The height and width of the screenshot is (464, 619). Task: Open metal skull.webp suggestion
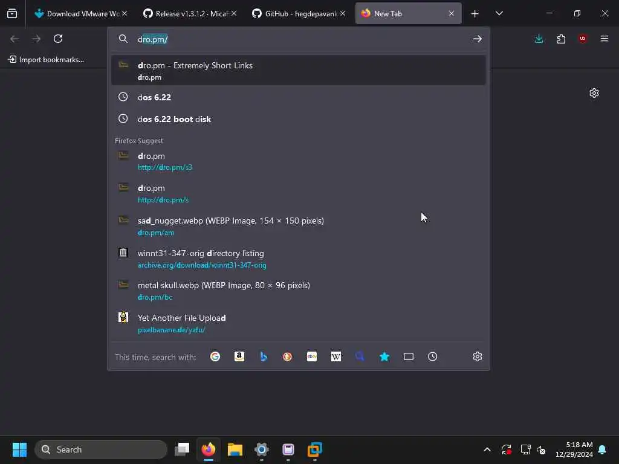(x=299, y=291)
